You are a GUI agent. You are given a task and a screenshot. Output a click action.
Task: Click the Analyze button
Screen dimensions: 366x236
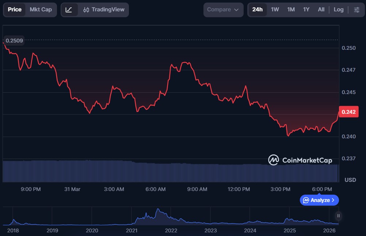click(x=320, y=200)
